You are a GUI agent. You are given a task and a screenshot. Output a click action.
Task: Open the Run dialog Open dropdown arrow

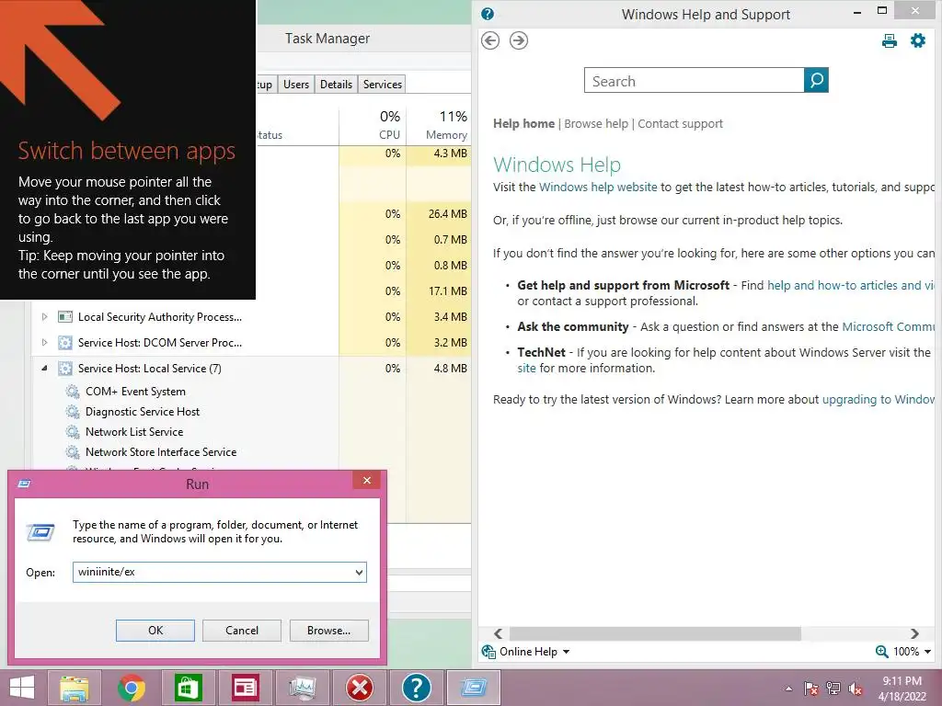tap(359, 572)
